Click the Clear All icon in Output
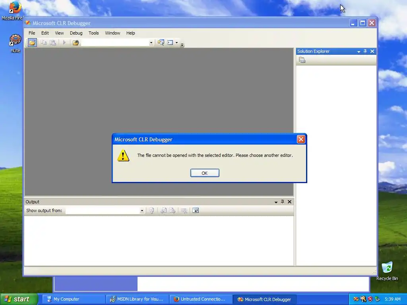 click(x=184, y=210)
